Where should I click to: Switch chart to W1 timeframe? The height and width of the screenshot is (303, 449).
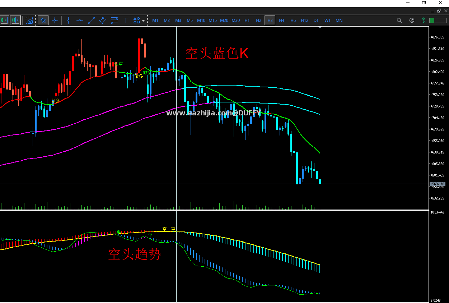[x=327, y=20]
